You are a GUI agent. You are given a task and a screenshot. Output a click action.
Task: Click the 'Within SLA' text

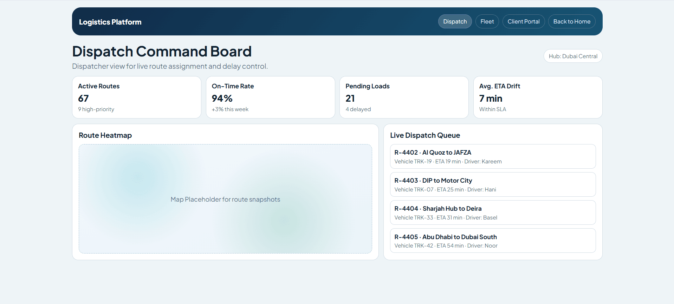[493, 109]
